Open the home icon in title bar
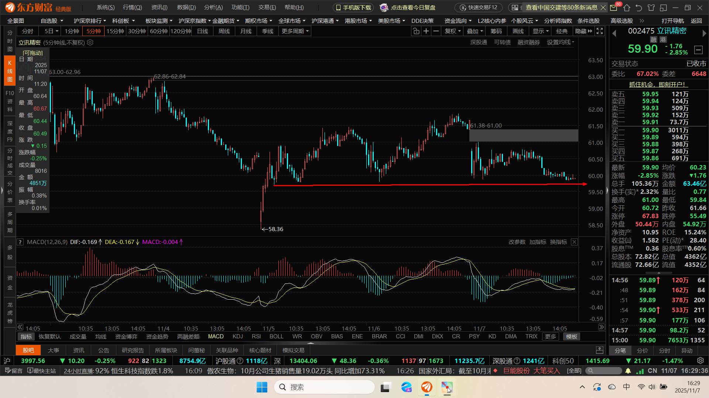 click(x=627, y=7)
